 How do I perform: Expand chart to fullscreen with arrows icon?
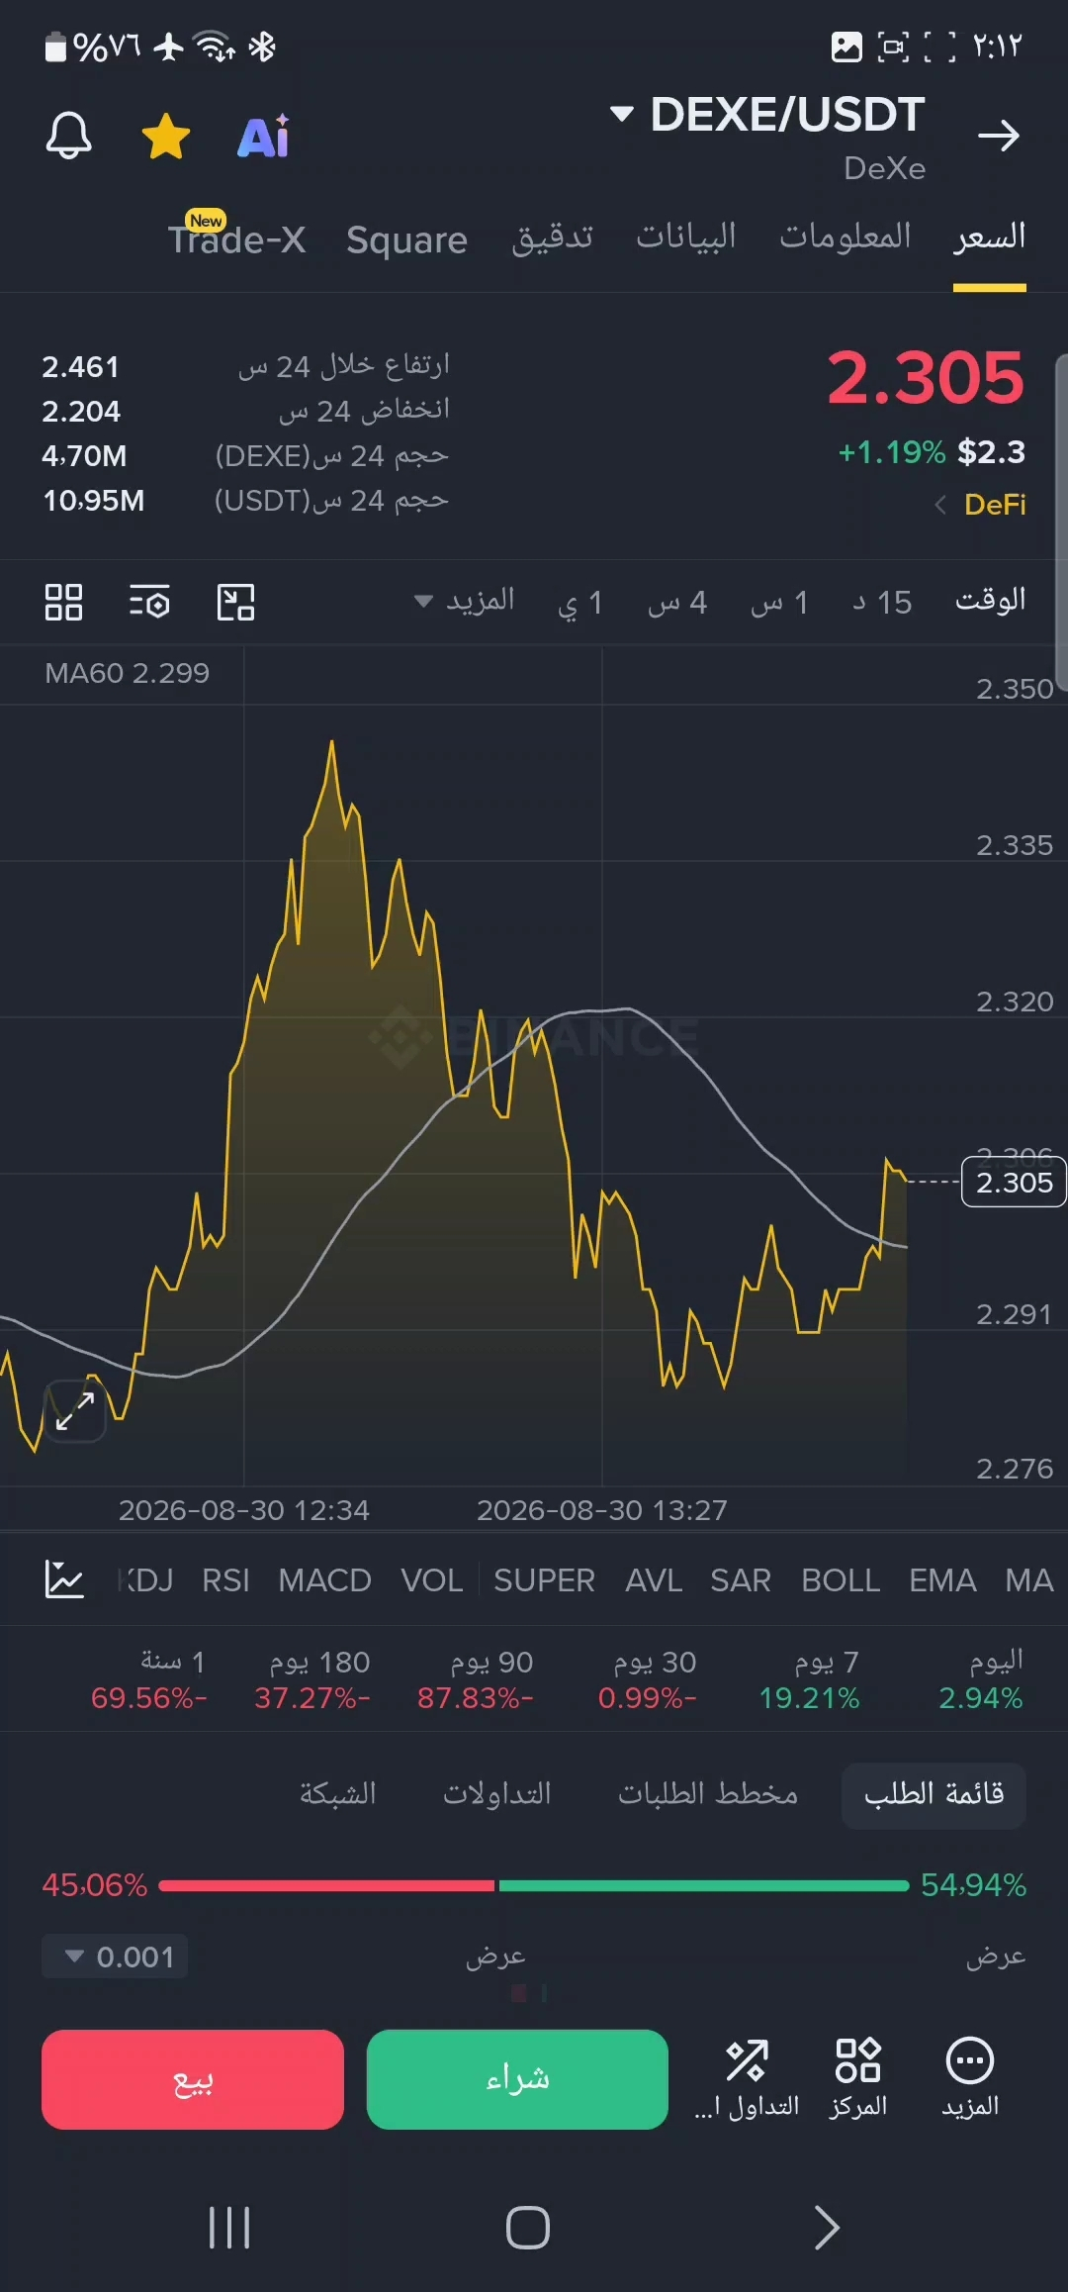coord(75,1411)
